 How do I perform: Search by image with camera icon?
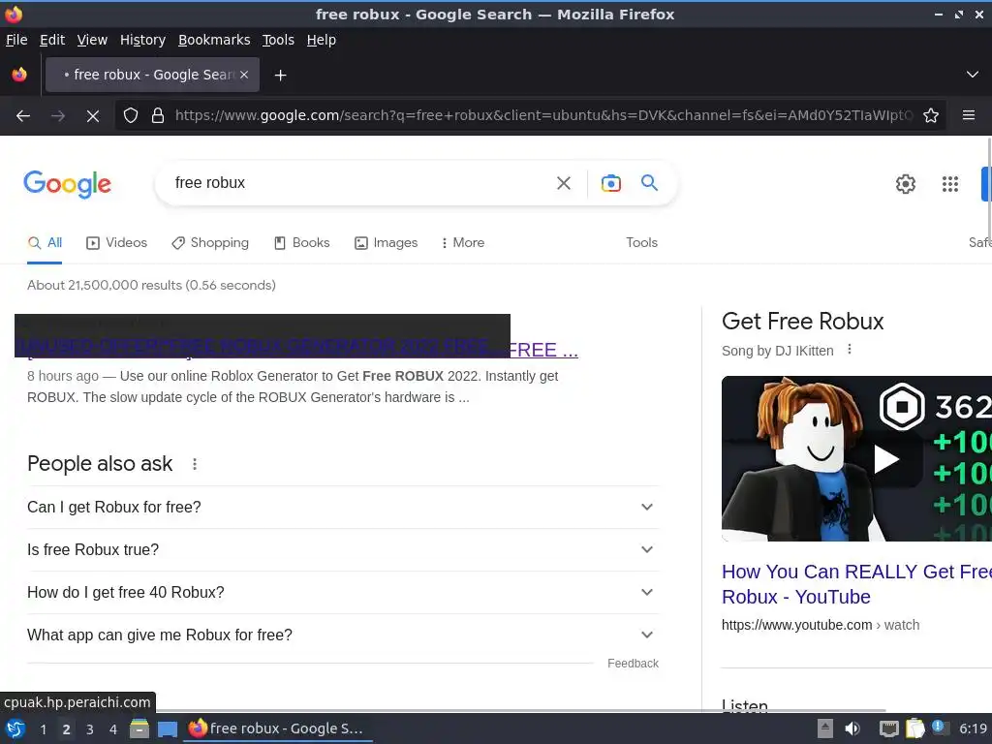pyautogui.click(x=610, y=183)
